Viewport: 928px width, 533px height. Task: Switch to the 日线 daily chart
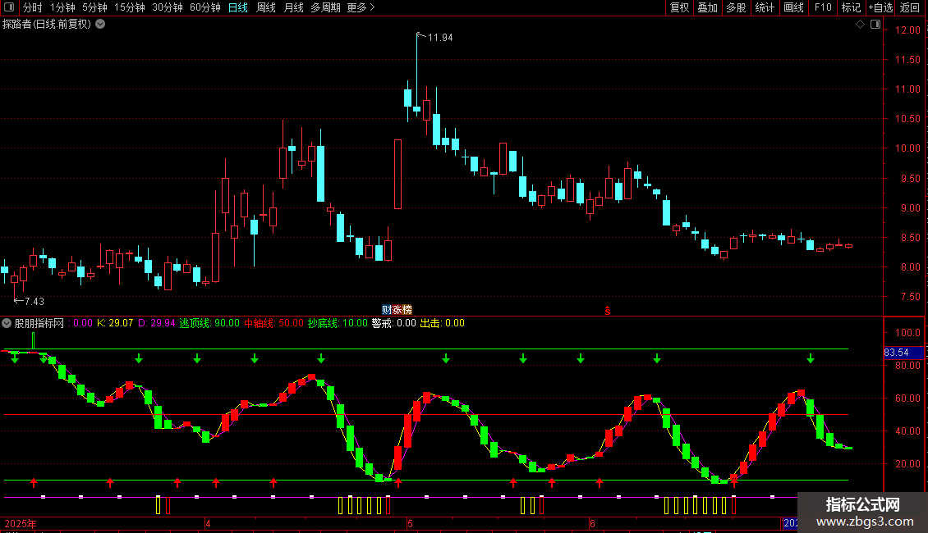(238, 7)
